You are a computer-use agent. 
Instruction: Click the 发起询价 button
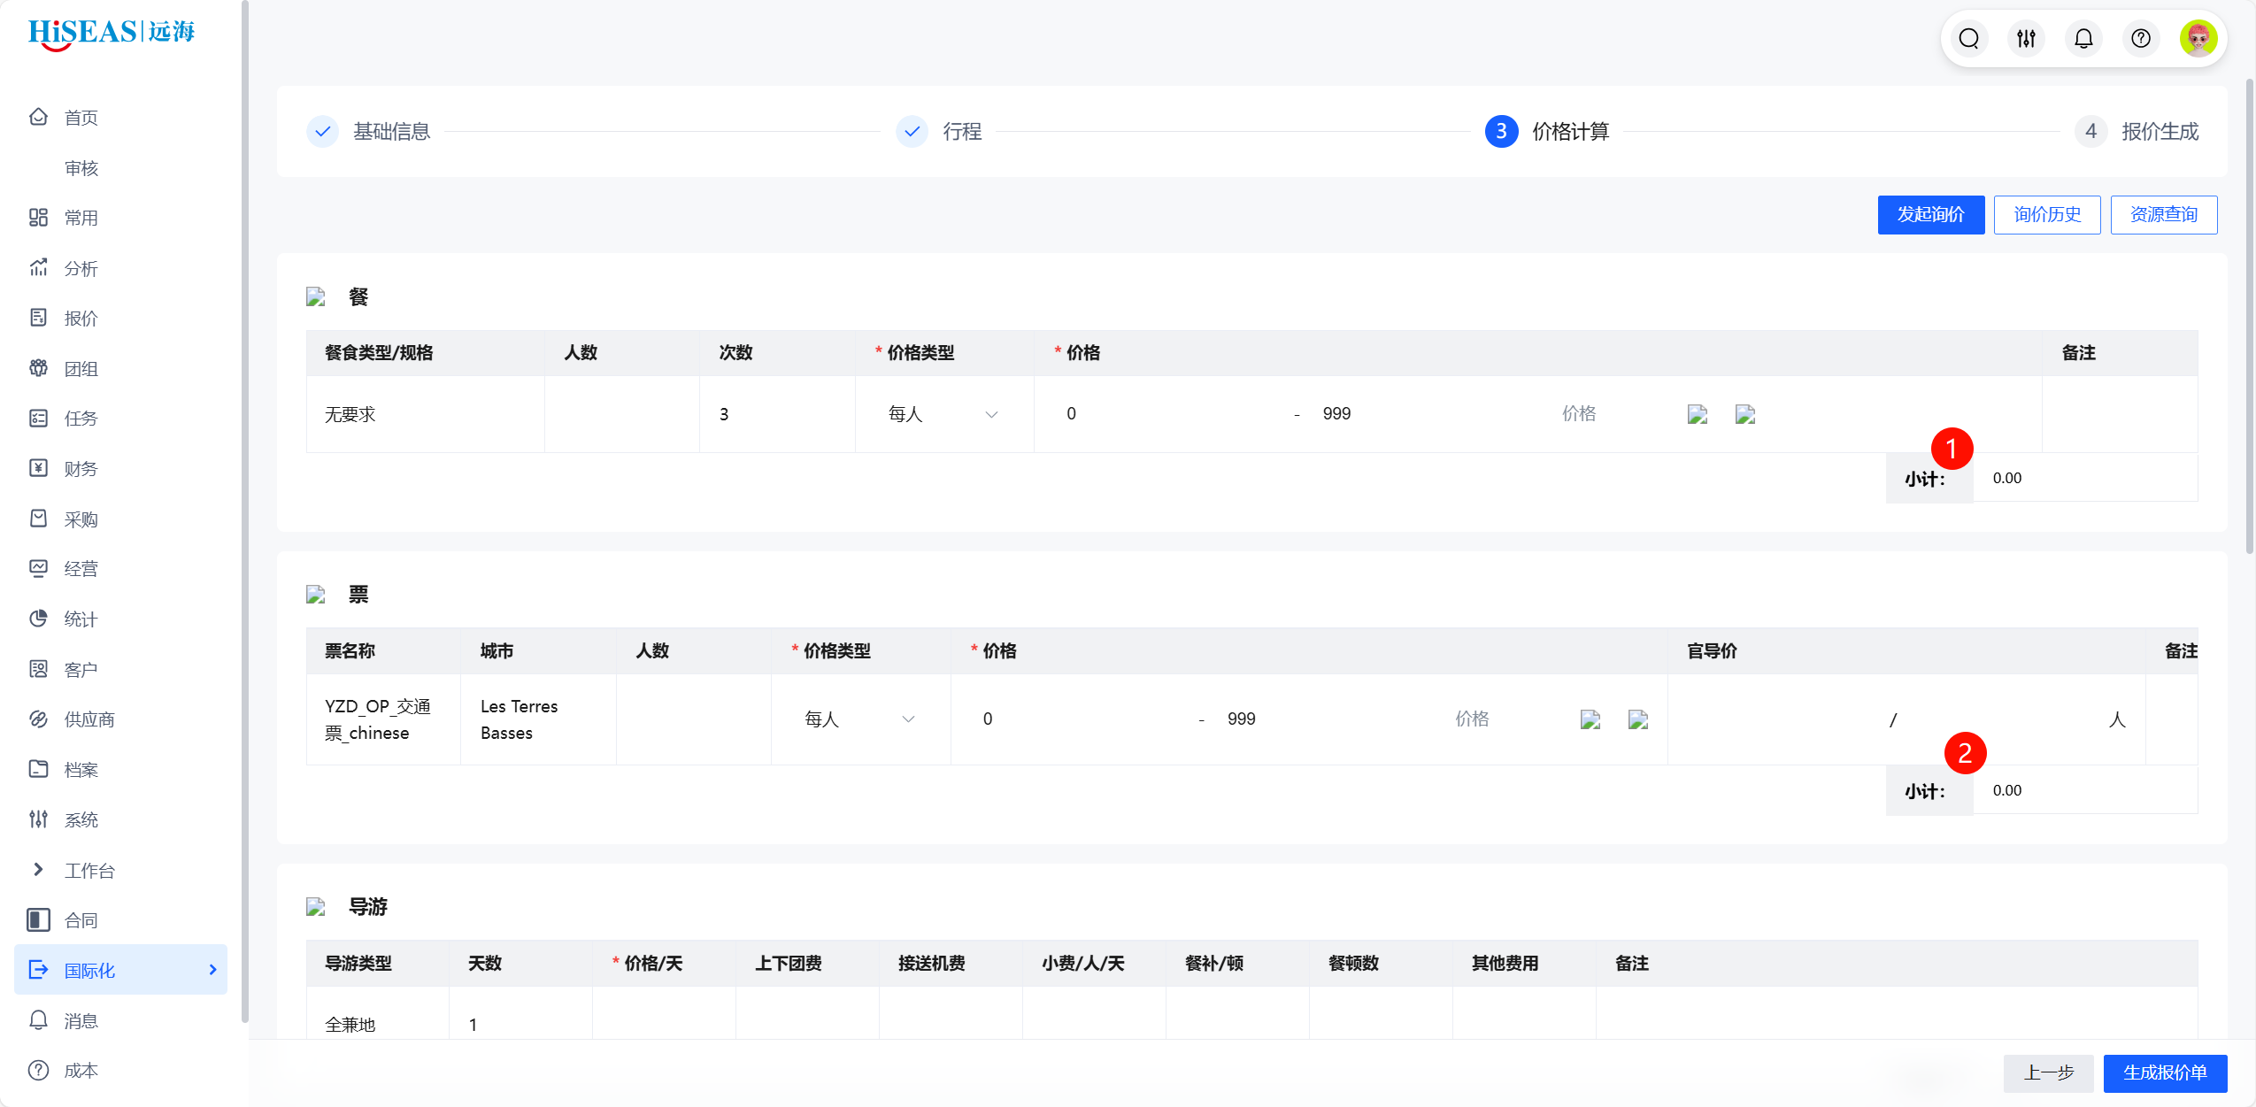click(1930, 214)
